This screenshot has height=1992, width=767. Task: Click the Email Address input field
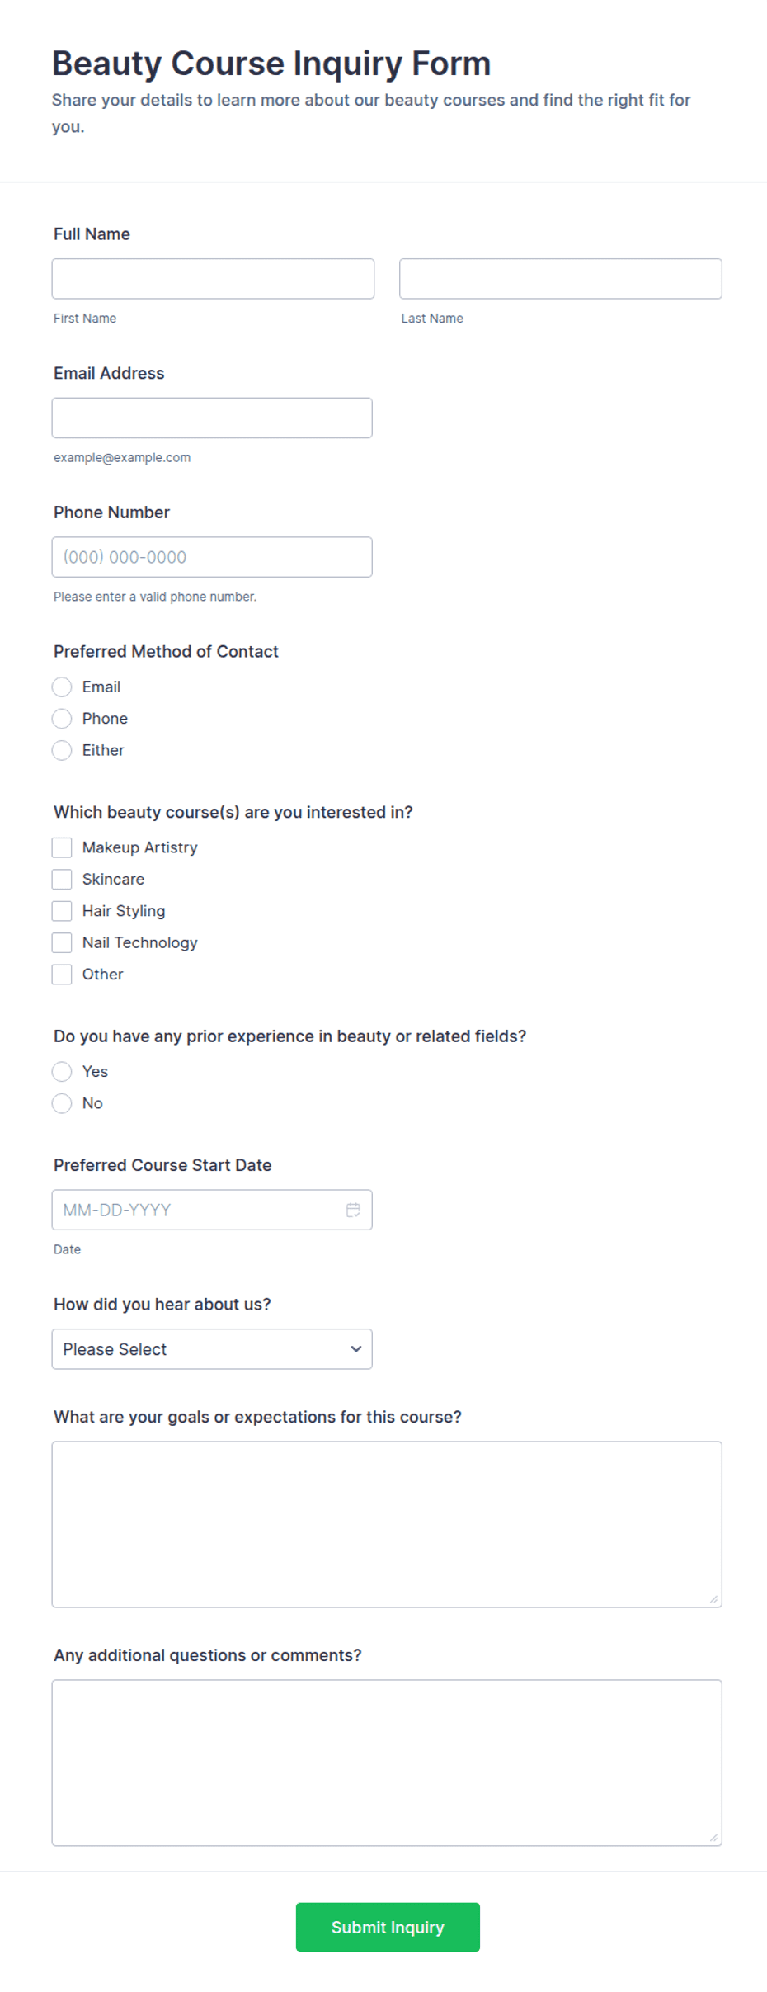click(x=212, y=418)
